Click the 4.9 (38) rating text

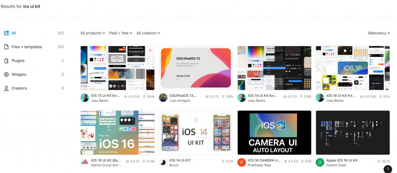click(x=369, y=97)
